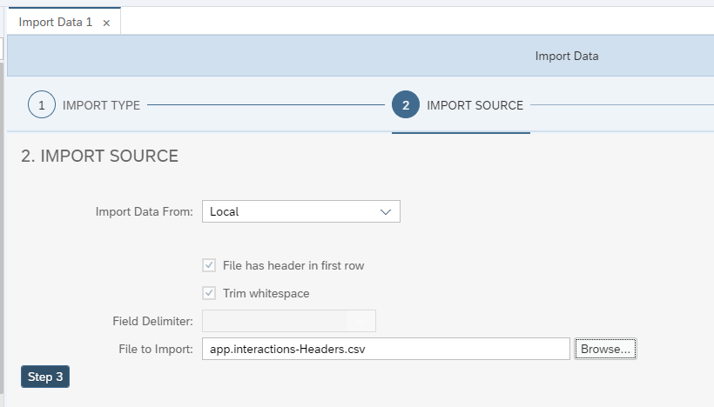The image size is (714, 407).
Task: Click the Trim whitespace label
Action: 266,293
